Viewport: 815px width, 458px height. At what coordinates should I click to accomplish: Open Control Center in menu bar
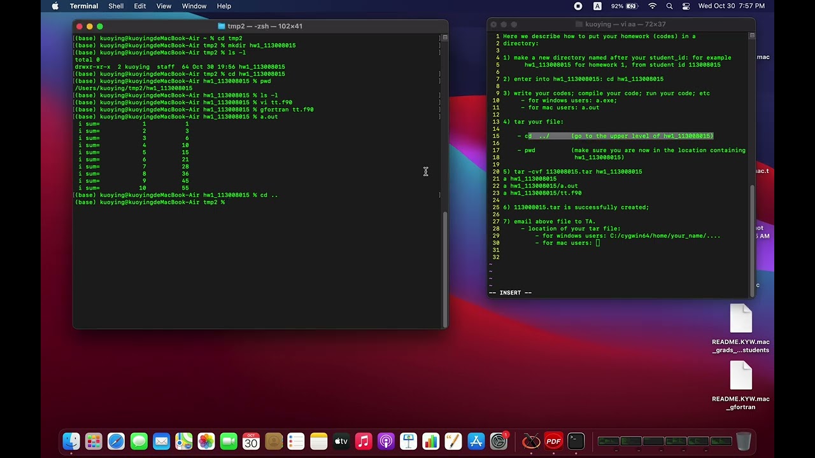pyautogui.click(x=686, y=6)
